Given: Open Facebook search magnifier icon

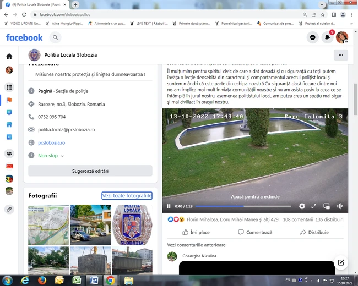Looking at the screenshot, I should pyautogui.click(x=55, y=37).
